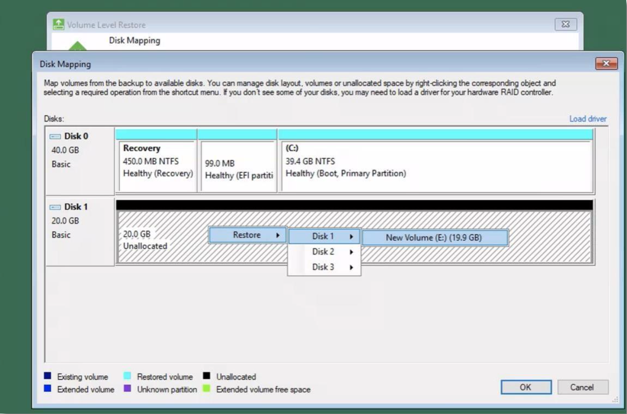Expand the Restore submenu arrow
Image resolution: width=627 pixels, height=414 pixels.
tap(278, 235)
